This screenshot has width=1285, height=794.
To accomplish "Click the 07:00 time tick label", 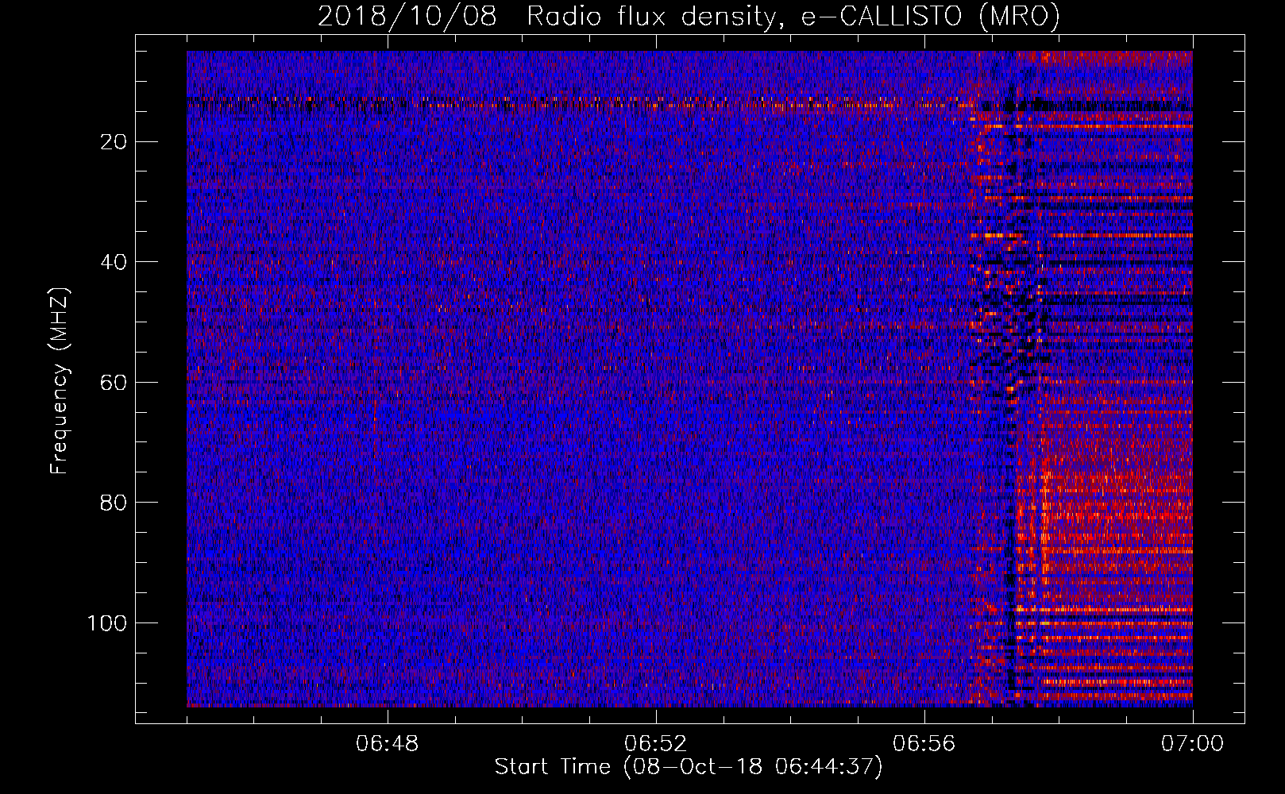I will click(1192, 744).
